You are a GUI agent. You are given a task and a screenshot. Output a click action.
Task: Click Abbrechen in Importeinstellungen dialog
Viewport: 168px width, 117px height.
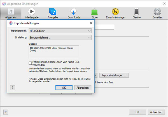83,88
